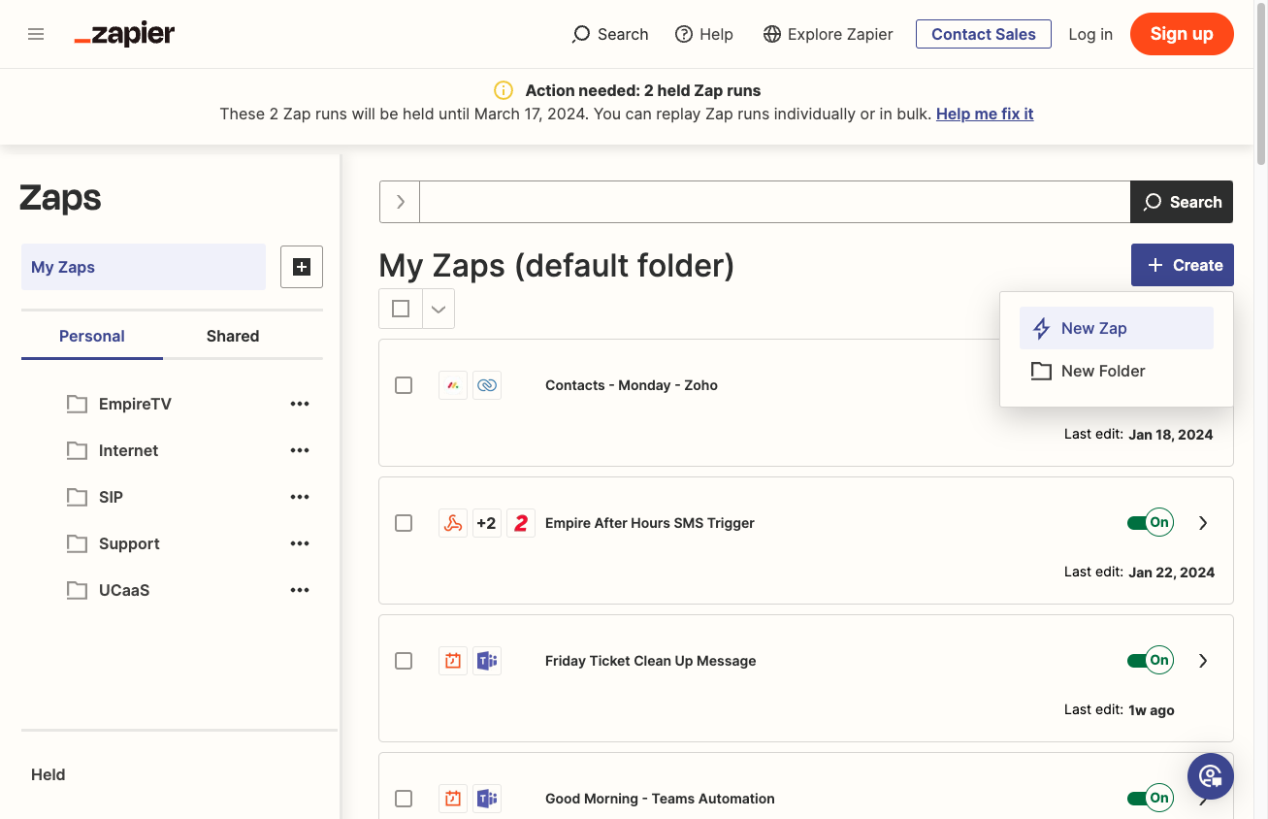The height and width of the screenshot is (819, 1268).
Task: Open the Help me fix it link
Action: pos(985,114)
